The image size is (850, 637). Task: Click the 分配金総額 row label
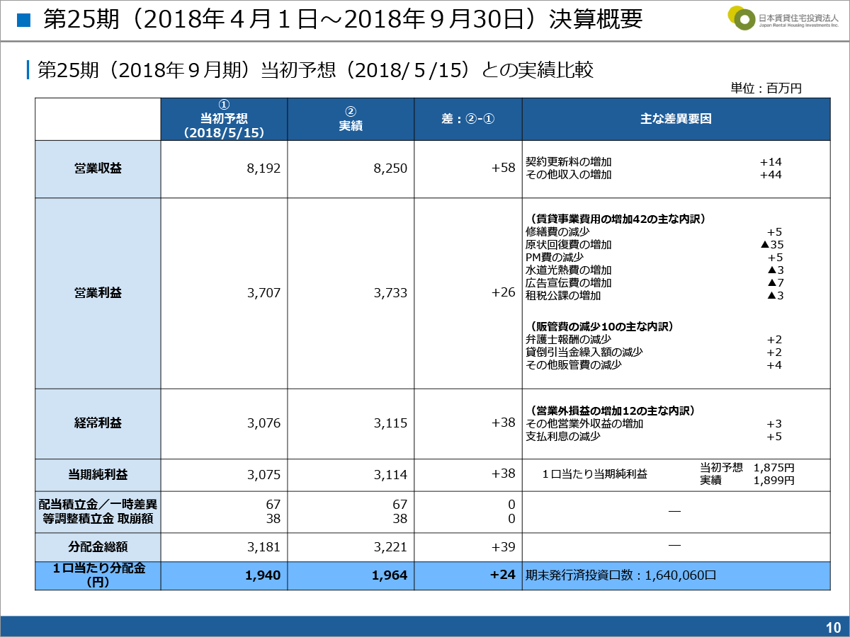point(98,546)
